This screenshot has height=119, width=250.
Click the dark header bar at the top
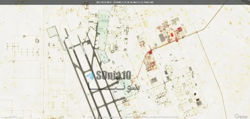point(125,2)
